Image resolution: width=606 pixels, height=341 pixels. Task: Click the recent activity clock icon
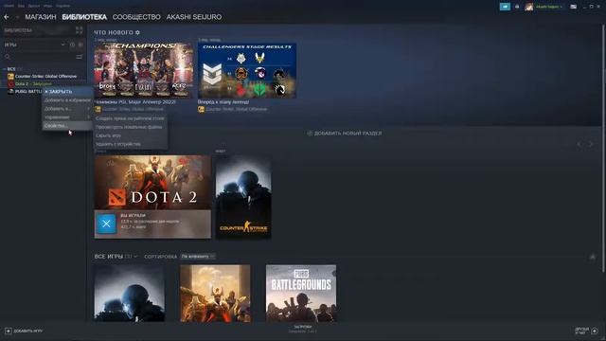[x=72, y=45]
